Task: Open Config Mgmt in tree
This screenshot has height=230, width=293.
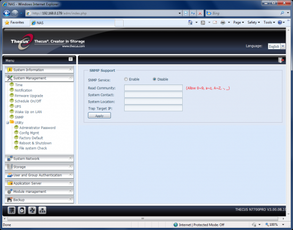Action: tap(29, 133)
